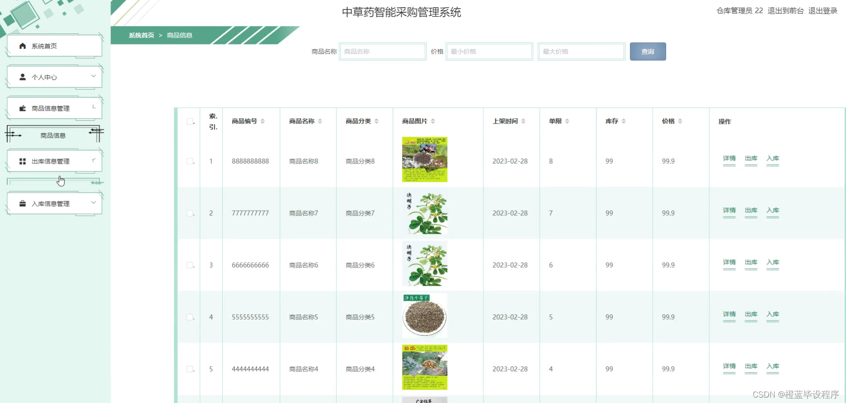Click 出库 for 商品名称6
The height and width of the screenshot is (403, 846).
(751, 262)
